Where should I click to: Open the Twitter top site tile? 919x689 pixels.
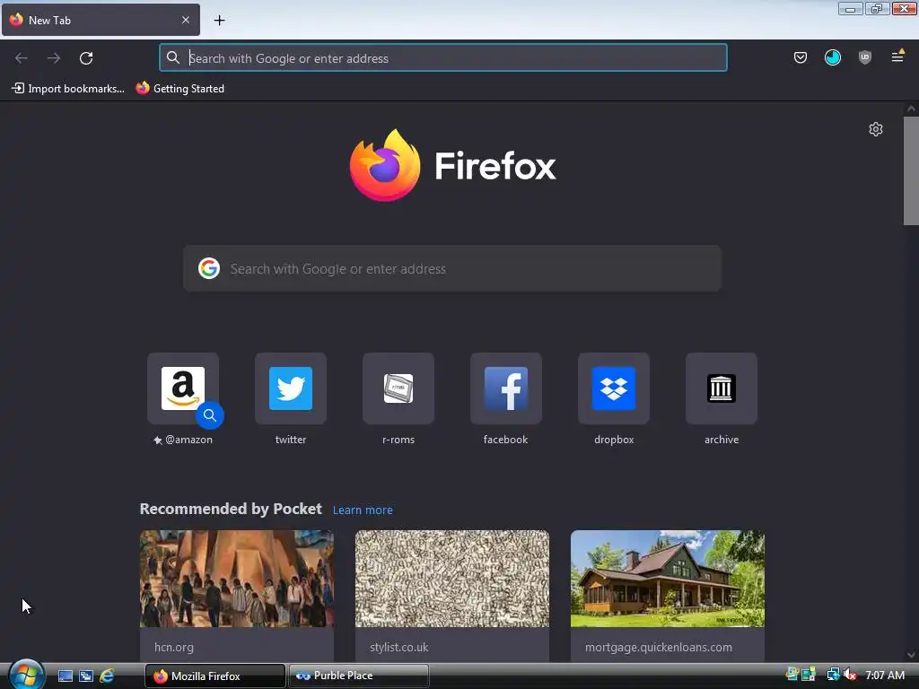(x=291, y=388)
